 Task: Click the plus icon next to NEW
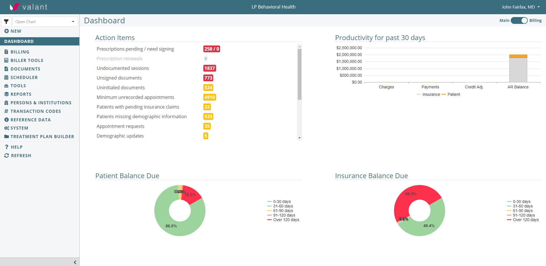click(7, 31)
